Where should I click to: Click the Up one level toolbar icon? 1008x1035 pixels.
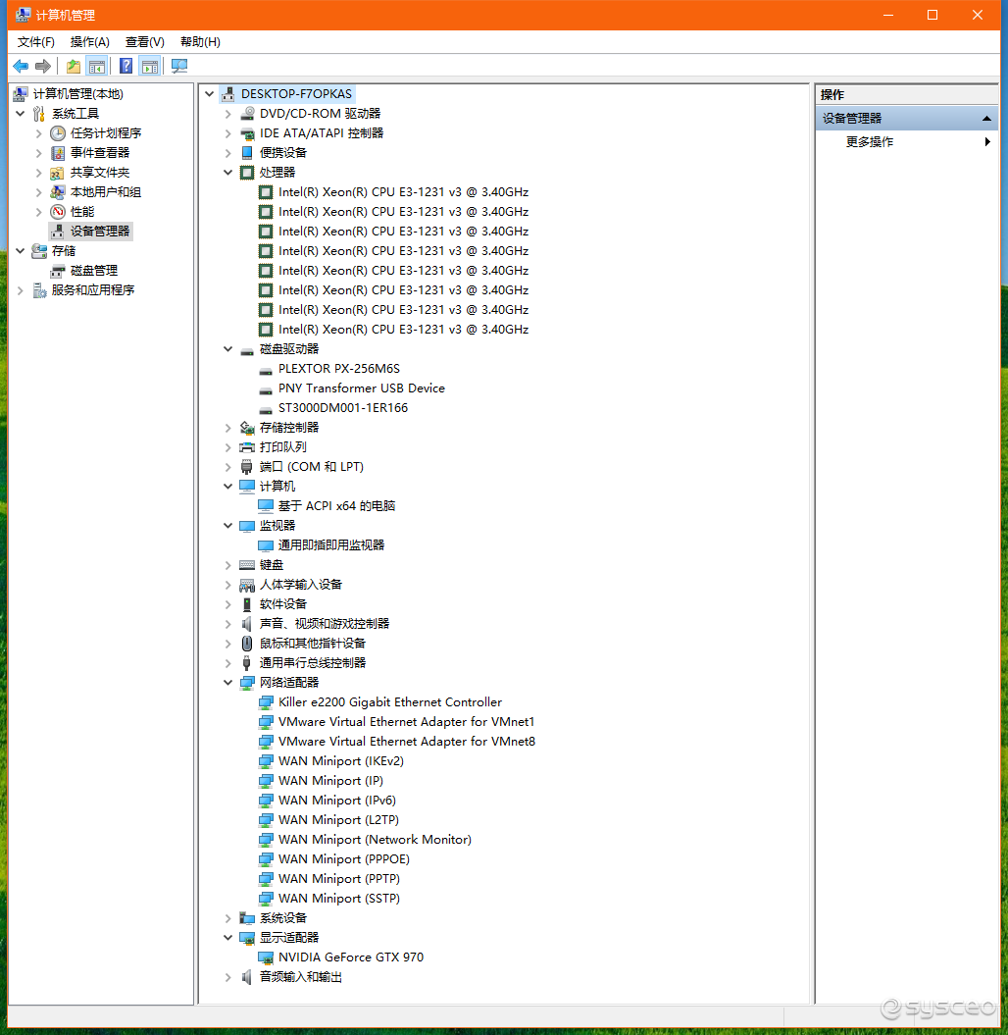click(74, 66)
